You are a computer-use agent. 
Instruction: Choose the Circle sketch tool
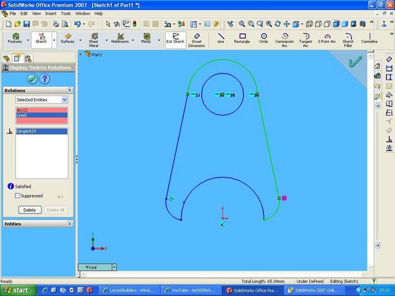pyautogui.click(x=264, y=38)
